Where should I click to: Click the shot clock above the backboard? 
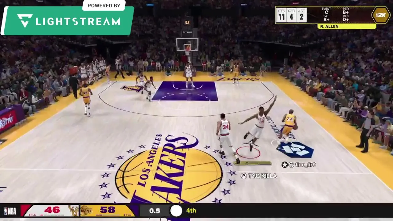click(187, 23)
